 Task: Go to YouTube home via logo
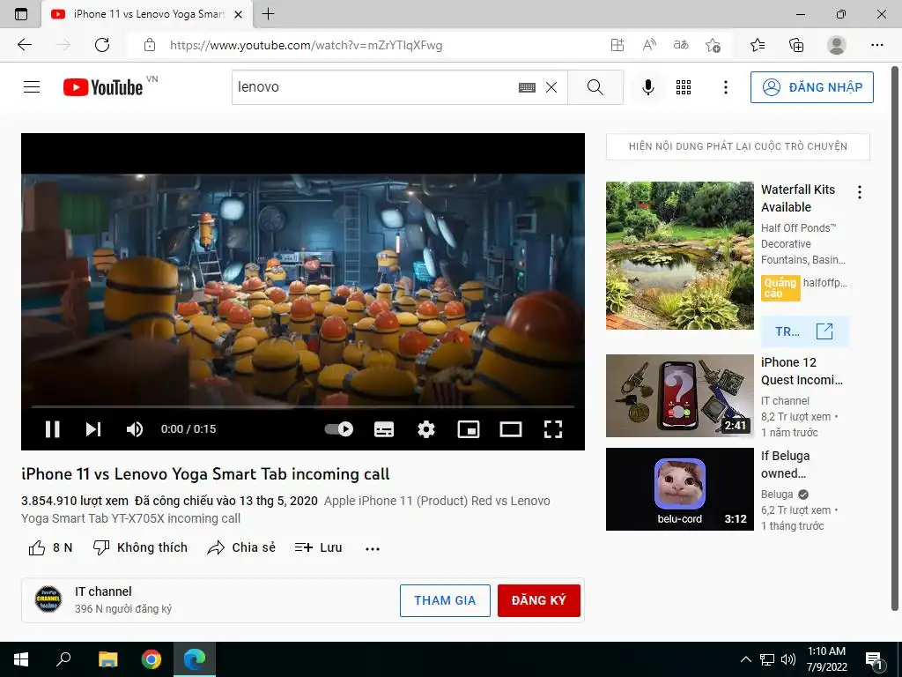tap(103, 87)
